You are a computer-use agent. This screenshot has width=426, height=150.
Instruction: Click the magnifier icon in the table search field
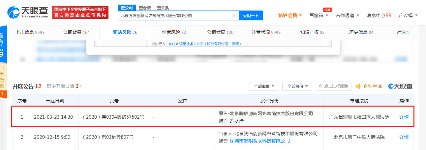tap(320, 86)
